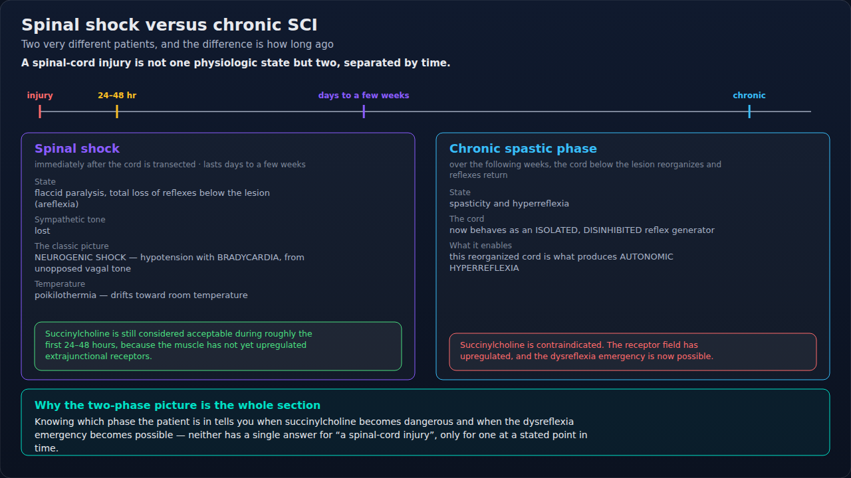
Task: Click the purple days-to-weeks timeline tick
Action: pos(364,112)
